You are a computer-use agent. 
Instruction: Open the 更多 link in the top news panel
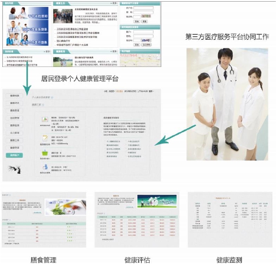114,3
